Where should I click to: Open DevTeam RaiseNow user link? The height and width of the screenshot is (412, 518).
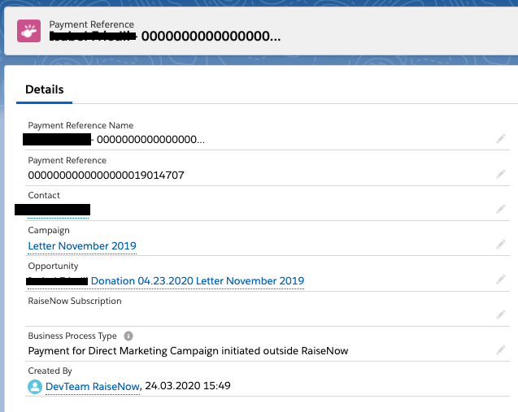click(93, 387)
